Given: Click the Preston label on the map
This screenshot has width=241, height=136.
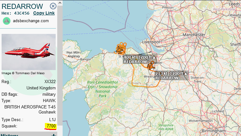Looking at the screenshot, I should [x=168, y=8].
